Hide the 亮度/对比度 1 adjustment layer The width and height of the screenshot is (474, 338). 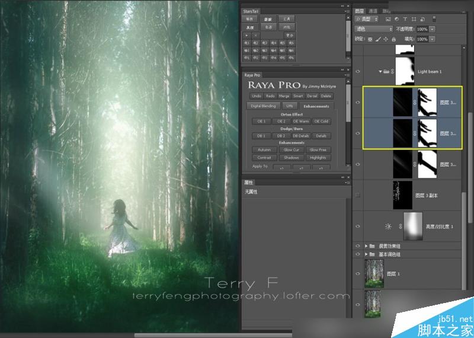(358, 227)
